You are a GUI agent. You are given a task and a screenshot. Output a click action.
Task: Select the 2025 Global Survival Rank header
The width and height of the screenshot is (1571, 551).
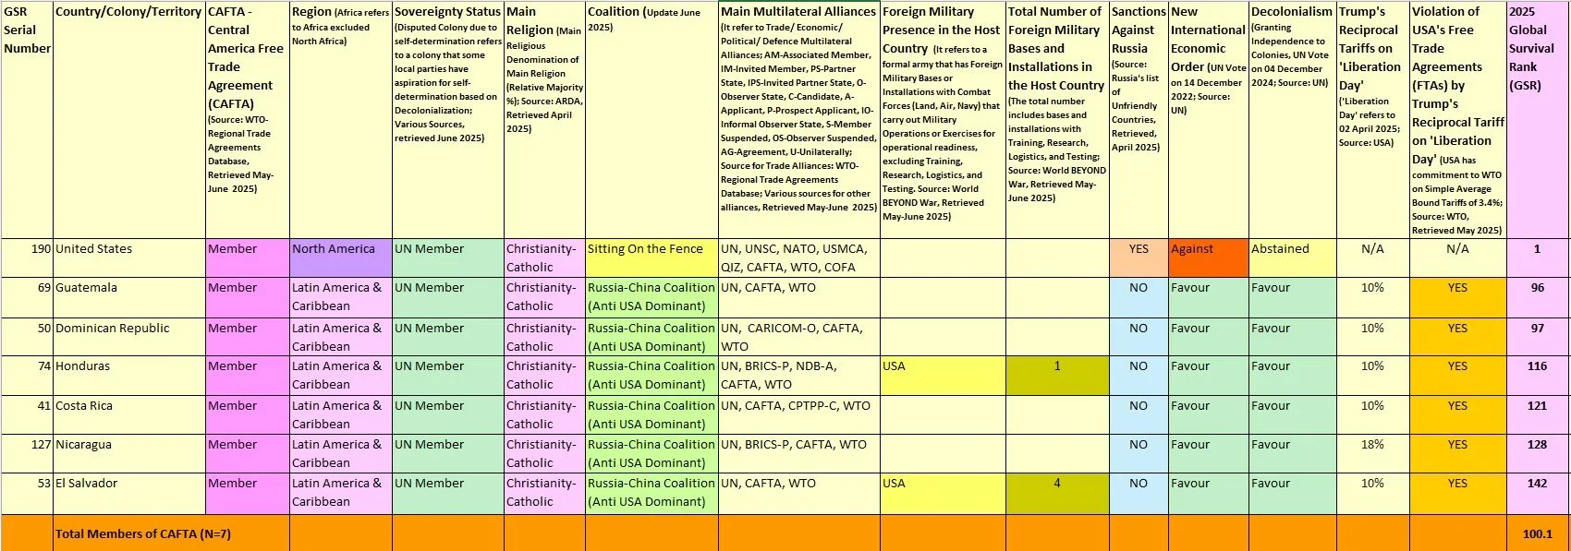point(1538,120)
